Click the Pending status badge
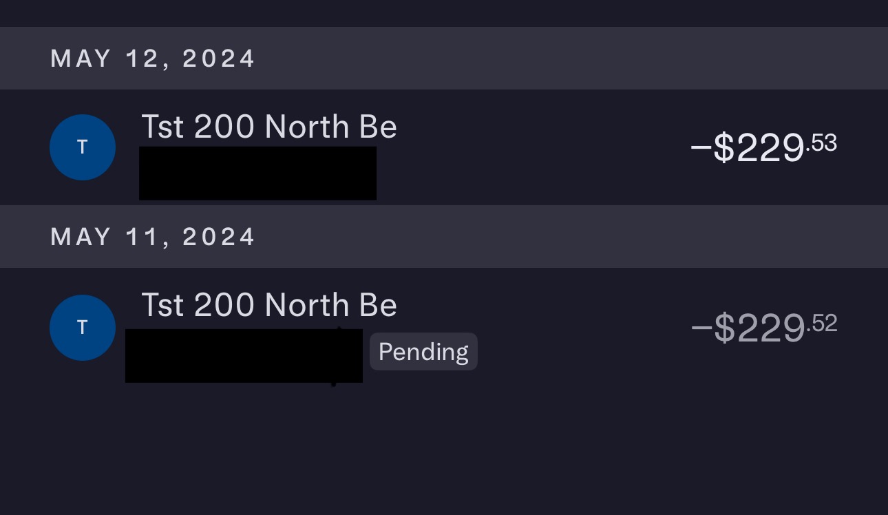This screenshot has height=515, width=888. [x=423, y=352]
